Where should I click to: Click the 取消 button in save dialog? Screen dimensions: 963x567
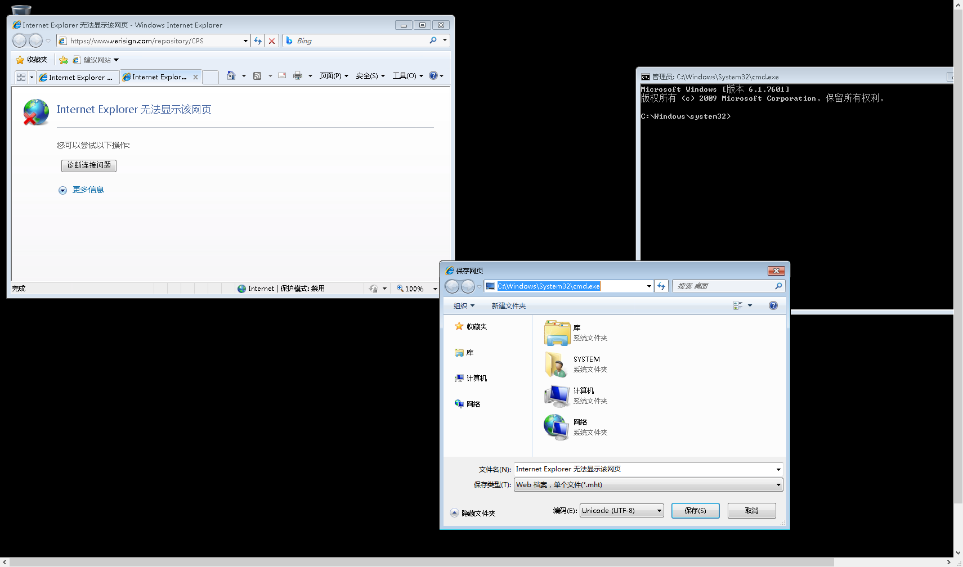click(x=751, y=511)
